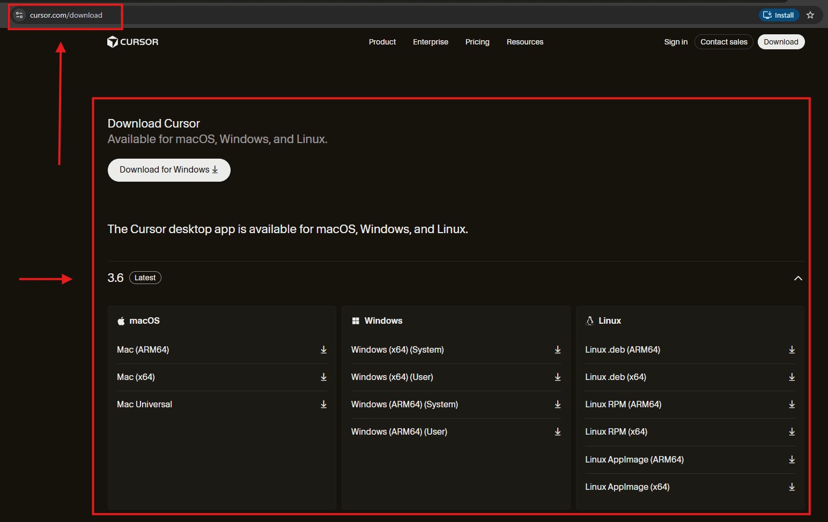828x522 pixels.
Task: Click the Apple logo icon beside macOS
Action: pyautogui.click(x=121, y=320)
